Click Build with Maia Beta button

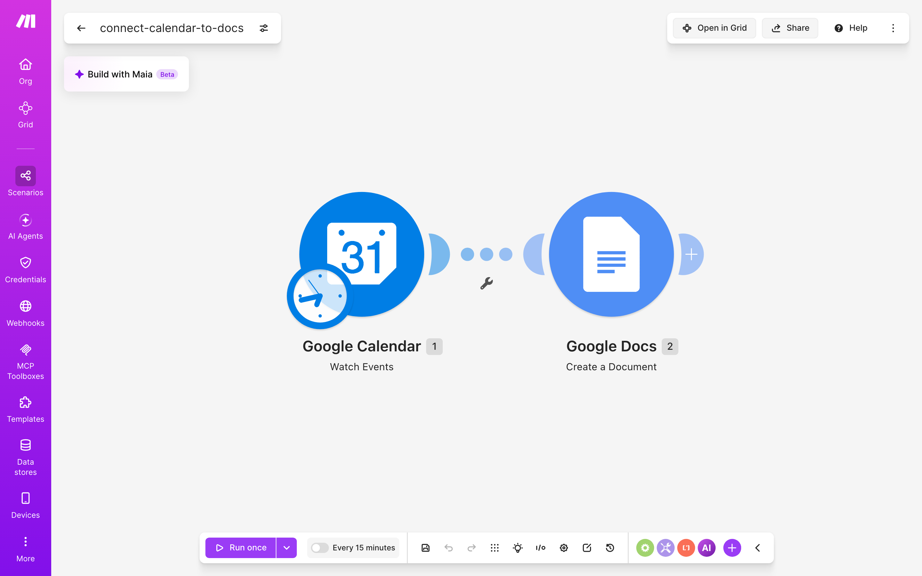coord(126,74)
